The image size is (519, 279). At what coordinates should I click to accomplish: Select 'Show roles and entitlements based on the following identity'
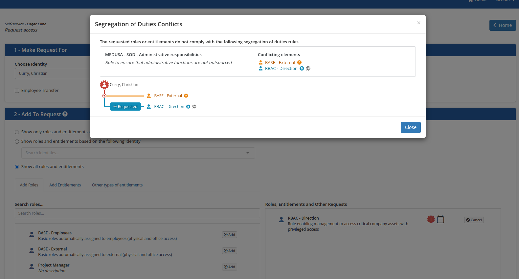point(17,141)
